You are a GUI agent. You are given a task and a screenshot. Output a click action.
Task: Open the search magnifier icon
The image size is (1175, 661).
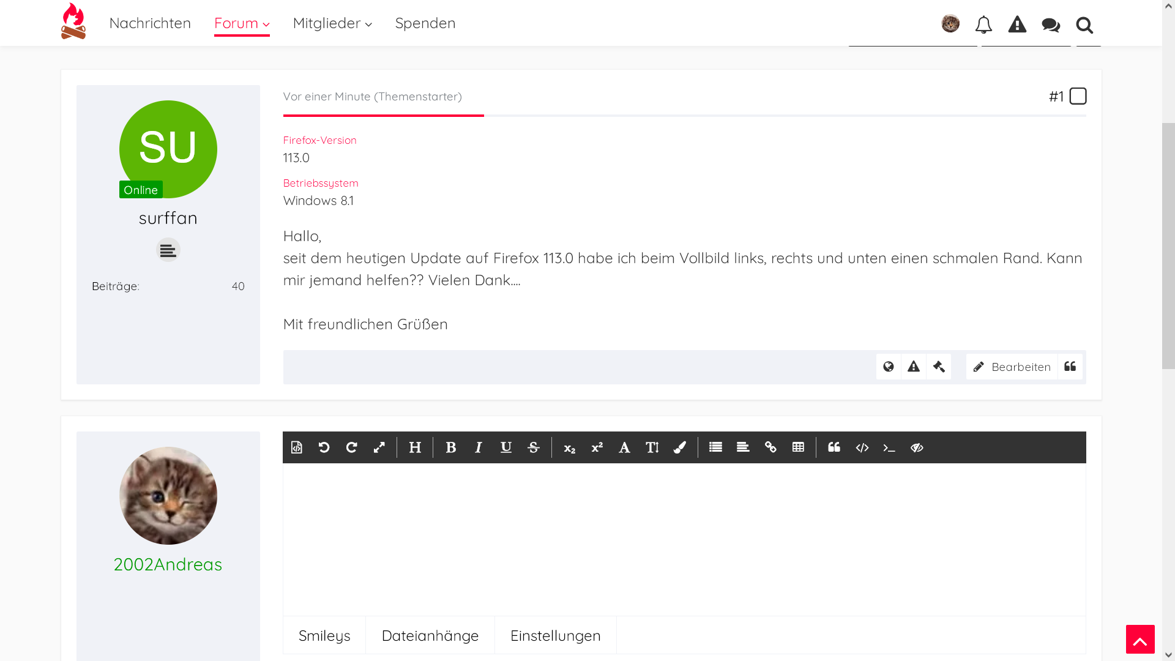coord(1084,25)
